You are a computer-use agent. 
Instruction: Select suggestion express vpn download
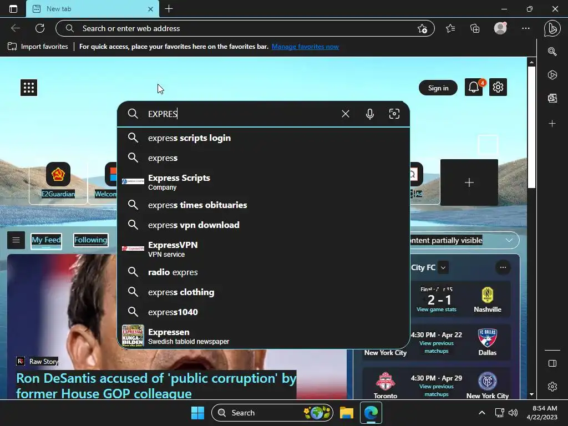tap(263, 225)
